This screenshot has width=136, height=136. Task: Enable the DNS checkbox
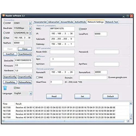37,78
